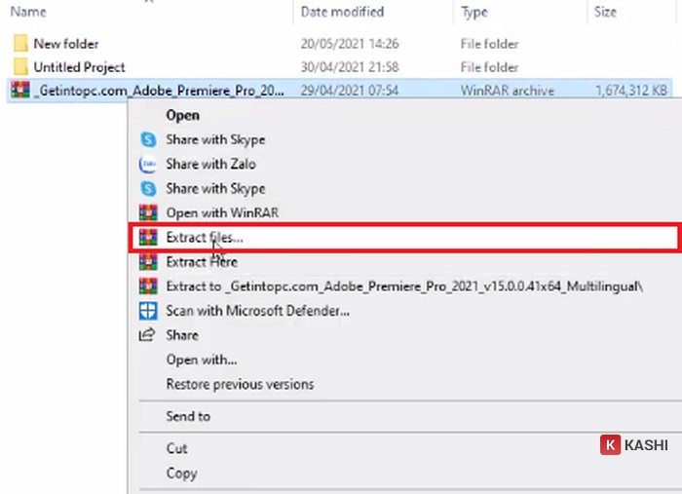Select Restore previous versions

tap(240, 384)
